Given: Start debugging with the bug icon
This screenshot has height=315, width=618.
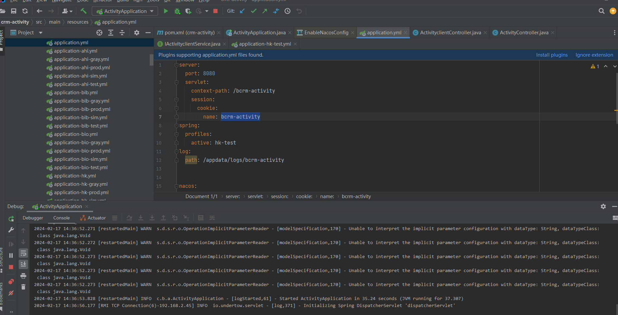Looking at the screenshot, I should click(x=177, y=11).
